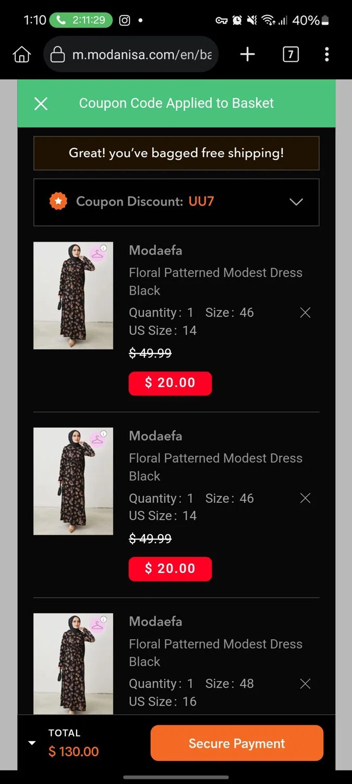Dismiss the Coupon Code Applied banner
352x784 pixels.
tap(41, 103)
